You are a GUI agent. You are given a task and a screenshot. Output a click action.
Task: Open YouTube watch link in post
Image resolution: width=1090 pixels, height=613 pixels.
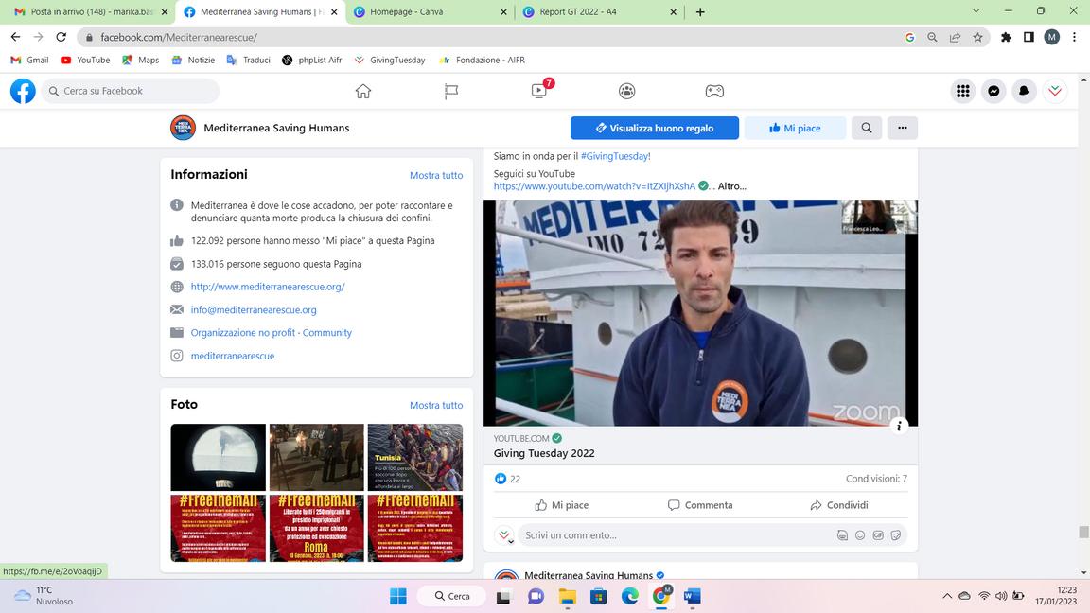(x=594, y=186)
